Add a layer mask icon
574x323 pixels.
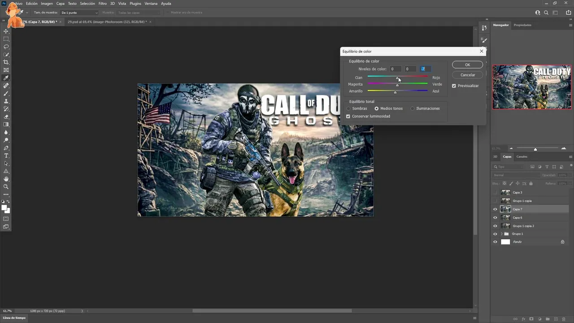(x=531, y=319)
